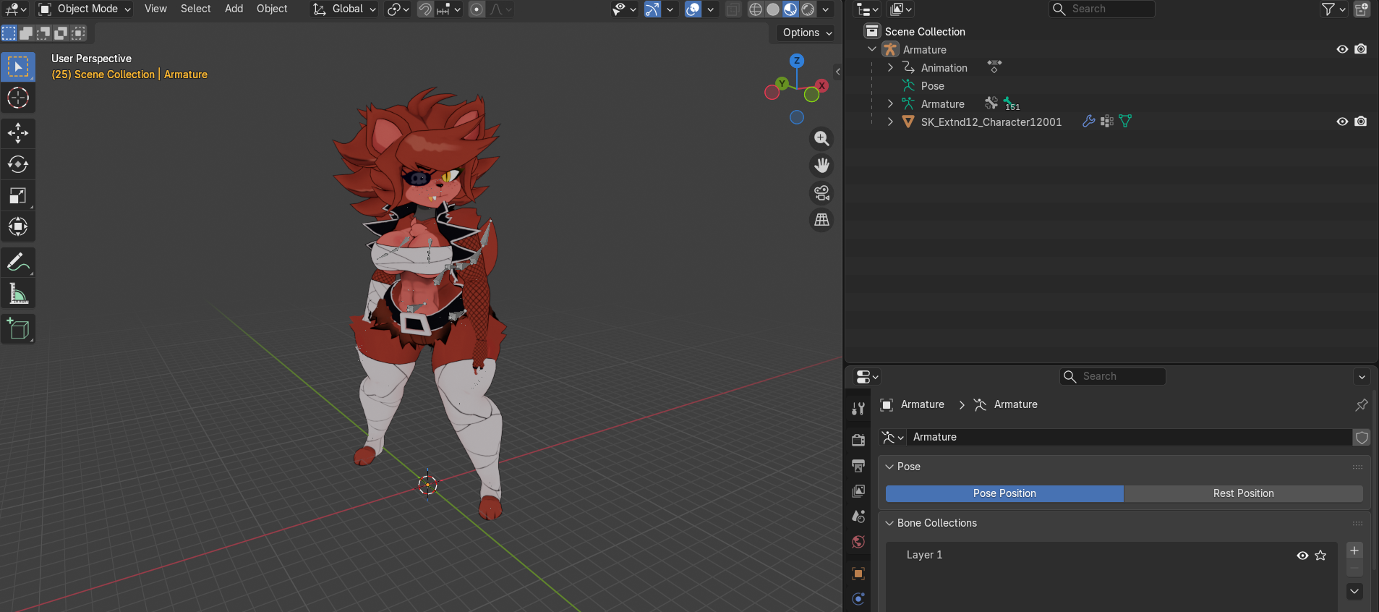This screenshot has width=1379, height=612.
Task: Snap view to the Y axis gizmo
Action: click(782, 84)
